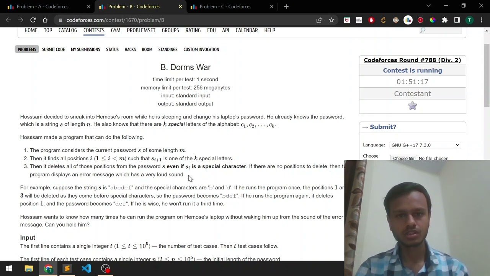Open the HACKS tab
Screen dimensions: 490x276
click(130, 49)
